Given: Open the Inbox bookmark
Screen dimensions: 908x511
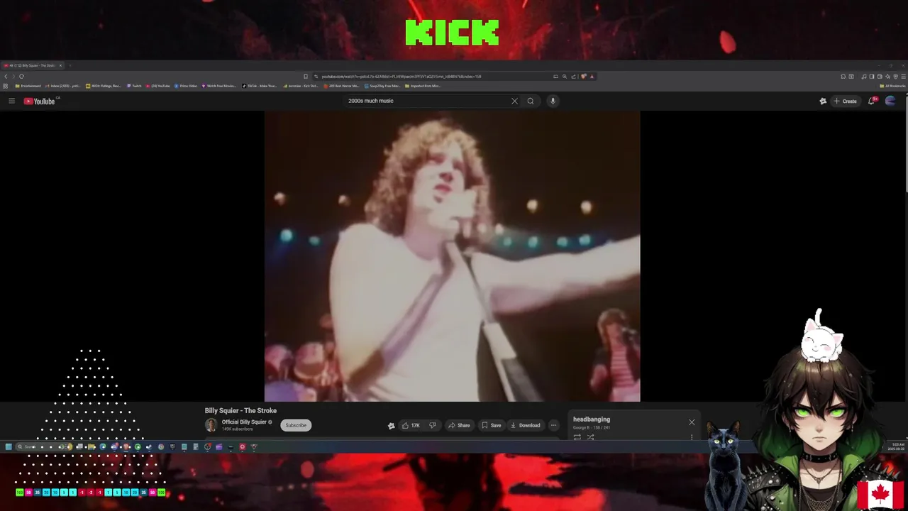Looking at the screenshot, I should click(63, 86).
